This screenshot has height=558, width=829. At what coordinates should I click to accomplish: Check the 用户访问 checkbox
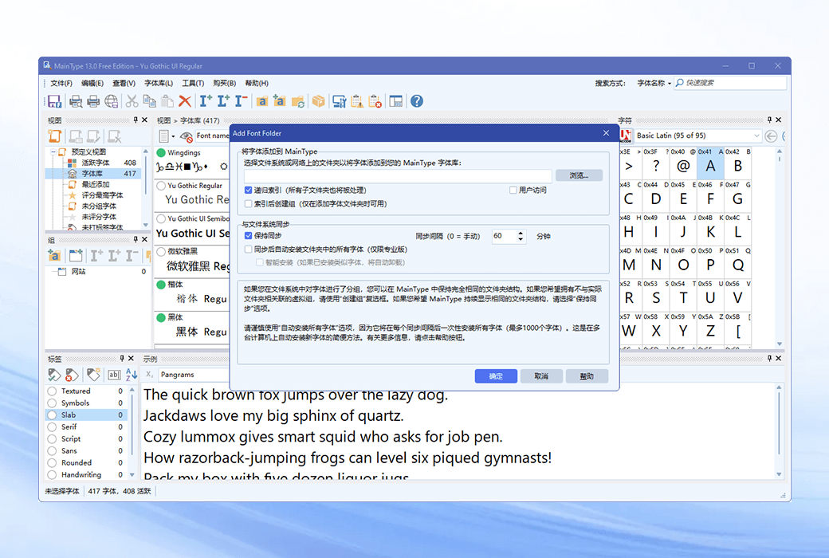tap(513, 190)
